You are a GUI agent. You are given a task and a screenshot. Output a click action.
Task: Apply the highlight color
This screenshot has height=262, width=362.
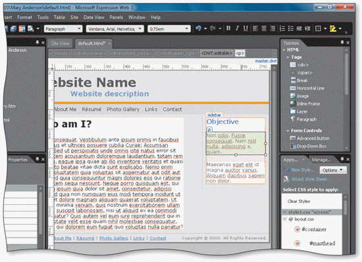(x=332, y=28)
